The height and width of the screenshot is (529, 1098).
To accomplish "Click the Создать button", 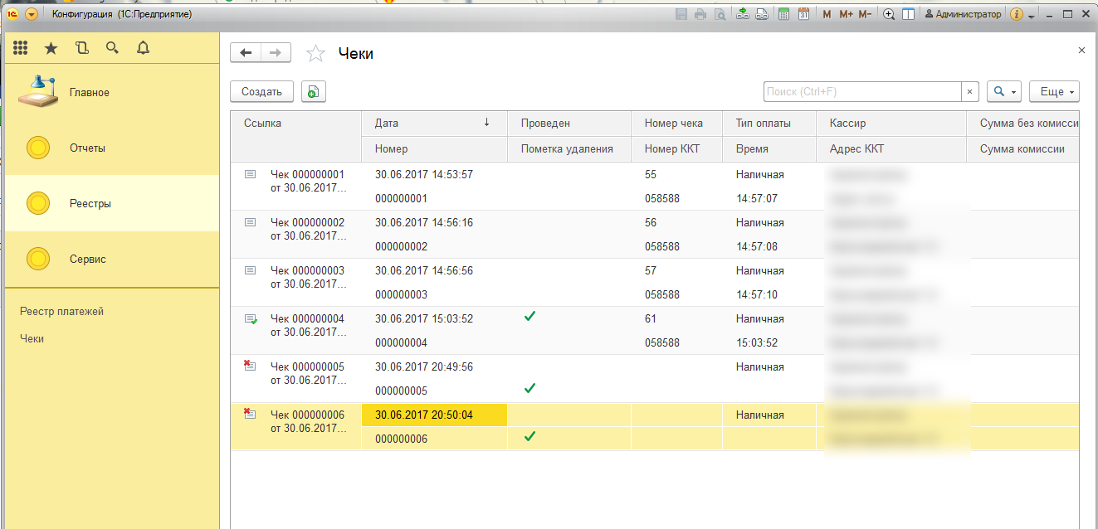I will tap(261, 92).
